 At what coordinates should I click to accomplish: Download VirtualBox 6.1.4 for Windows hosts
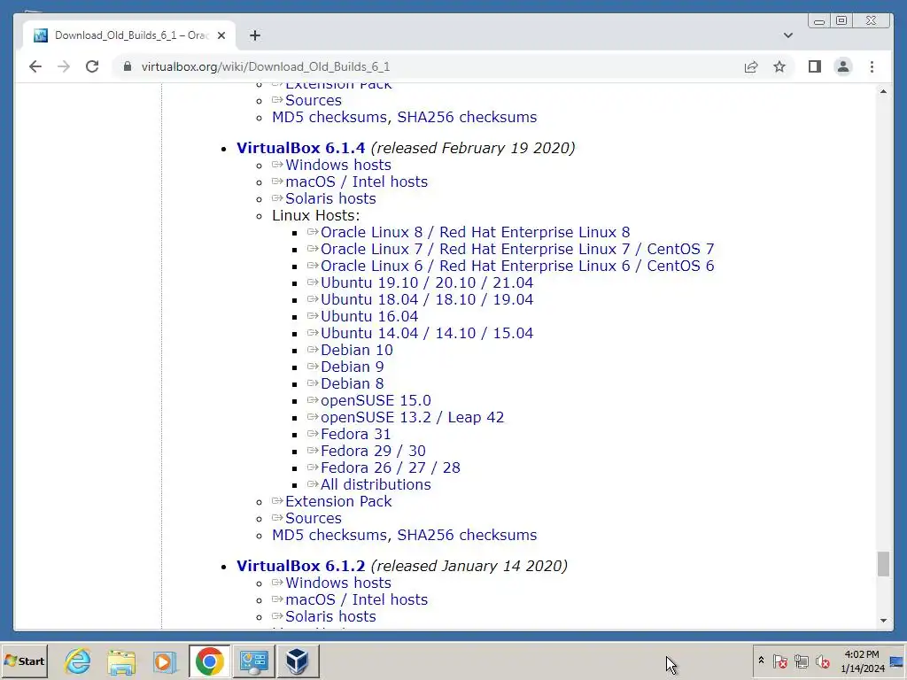click(x=337, y=165)
